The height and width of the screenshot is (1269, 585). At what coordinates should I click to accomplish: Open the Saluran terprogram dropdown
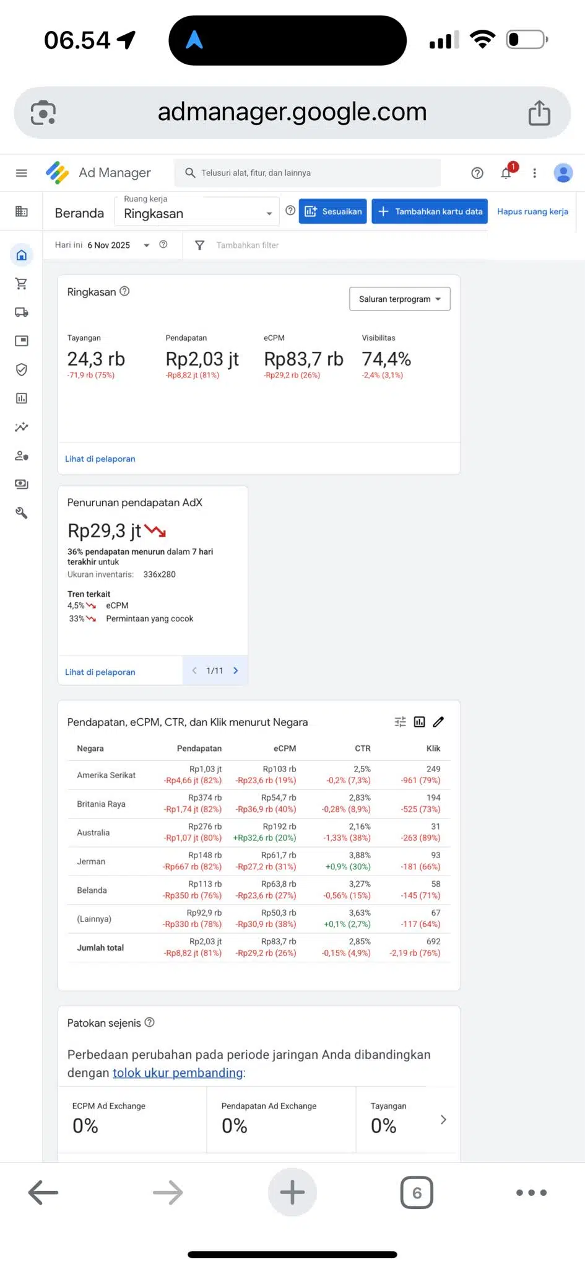[x=399, y=299]
